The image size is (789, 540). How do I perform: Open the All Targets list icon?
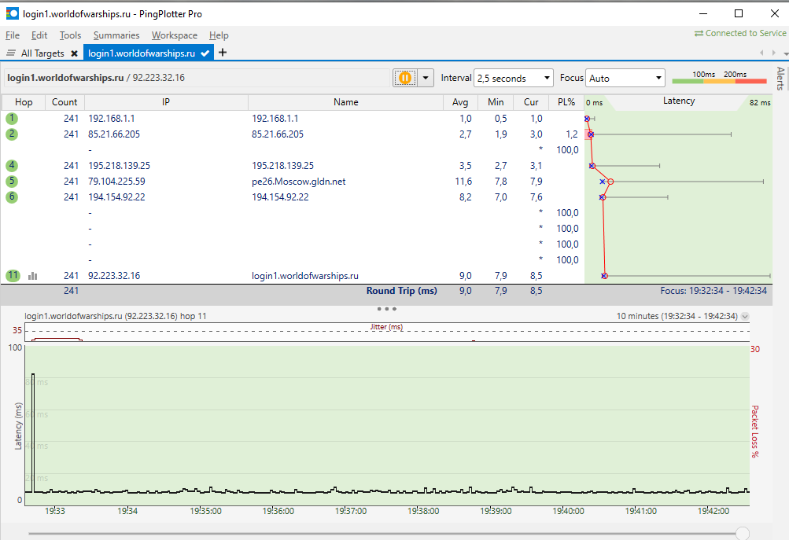coord(10,53)
